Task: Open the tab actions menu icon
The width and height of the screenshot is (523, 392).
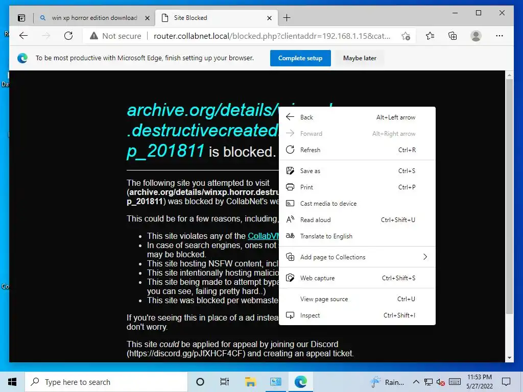Action: point(21,18)
